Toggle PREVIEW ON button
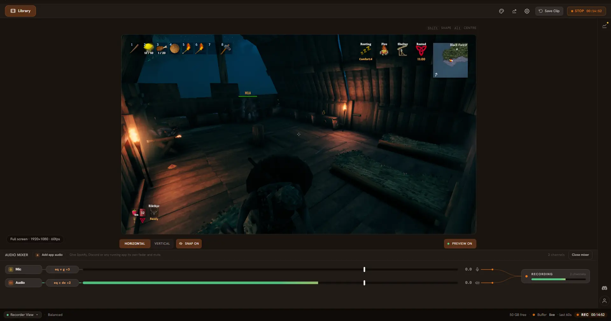Screen dimensions: 611x321 pos(460,244)
